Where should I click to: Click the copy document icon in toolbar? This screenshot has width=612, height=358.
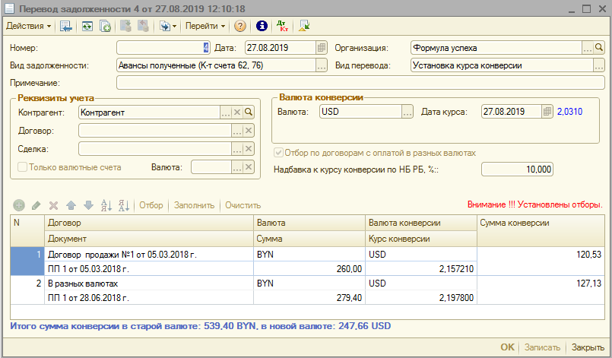[x=105, y=26]
